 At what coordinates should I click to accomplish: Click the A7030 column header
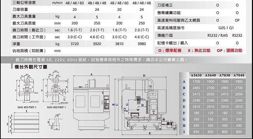pyautogui.click(x=224, y=75)
